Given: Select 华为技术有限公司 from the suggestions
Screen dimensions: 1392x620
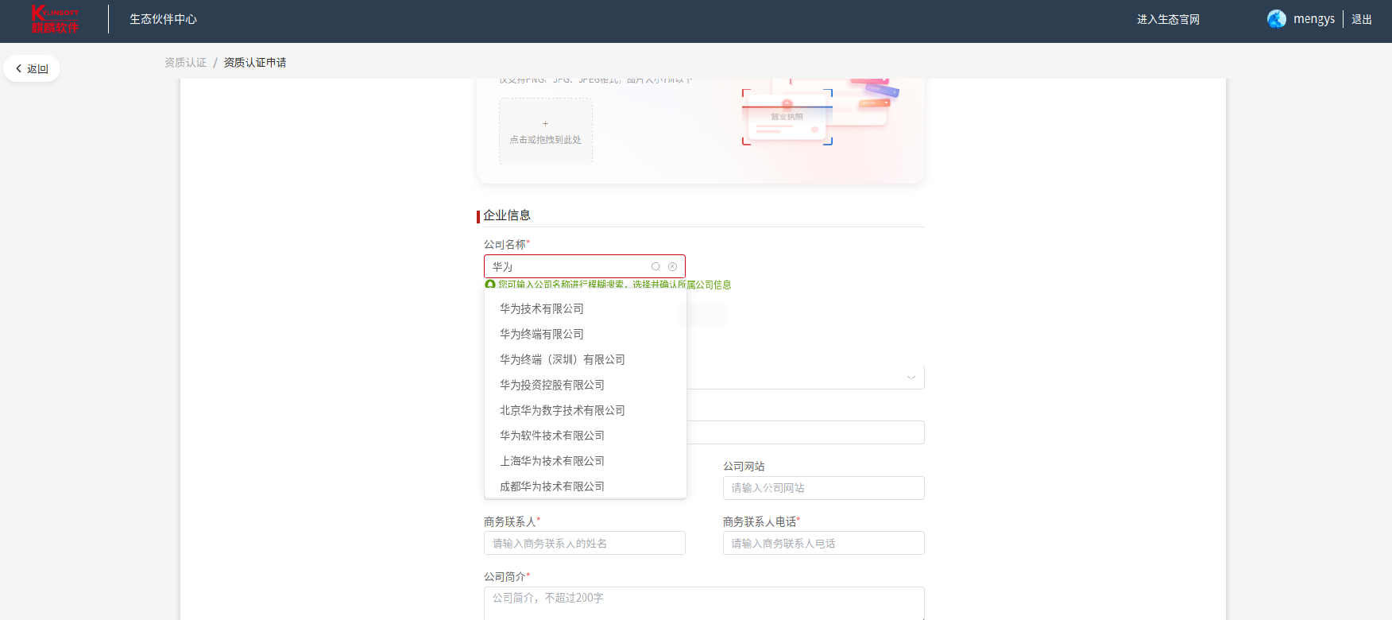Looking at the screenshot, I should pyautogui.click(x=542, y=308).
